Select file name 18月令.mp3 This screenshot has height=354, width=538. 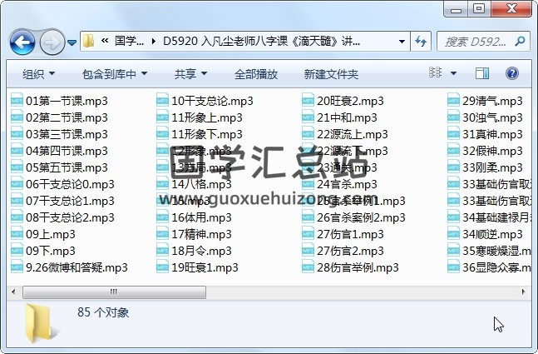[201, 251]
